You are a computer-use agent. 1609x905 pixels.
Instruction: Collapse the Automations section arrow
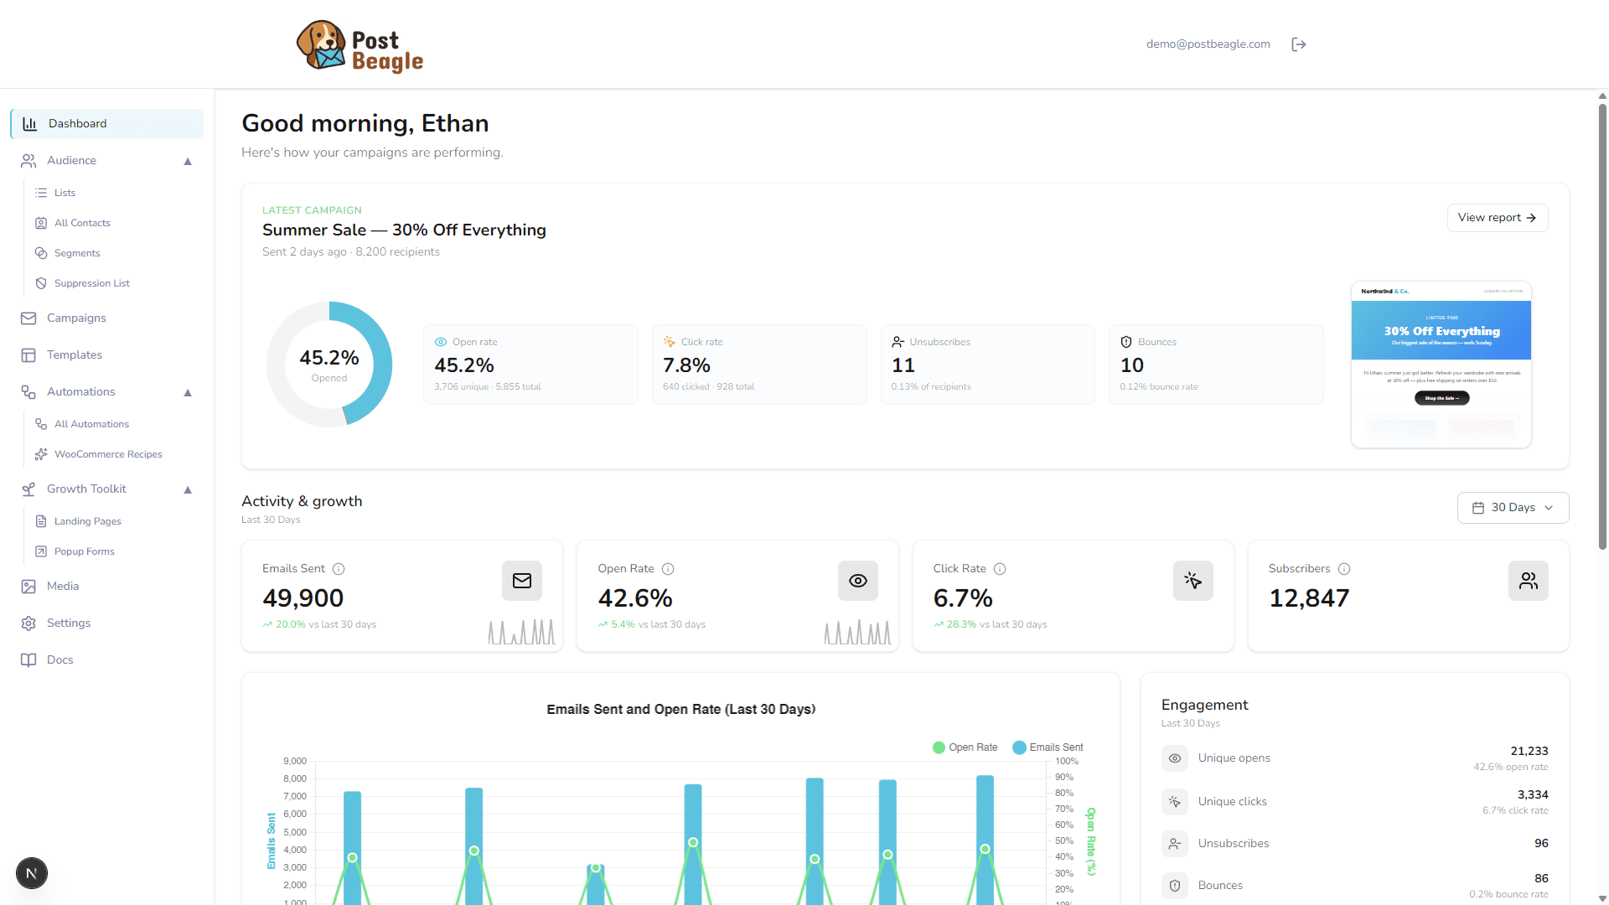coord(188,392)
